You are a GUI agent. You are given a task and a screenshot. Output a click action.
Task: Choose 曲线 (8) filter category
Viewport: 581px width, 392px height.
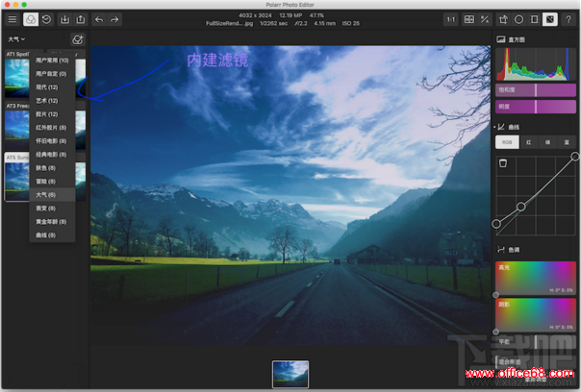coord(52,235)
